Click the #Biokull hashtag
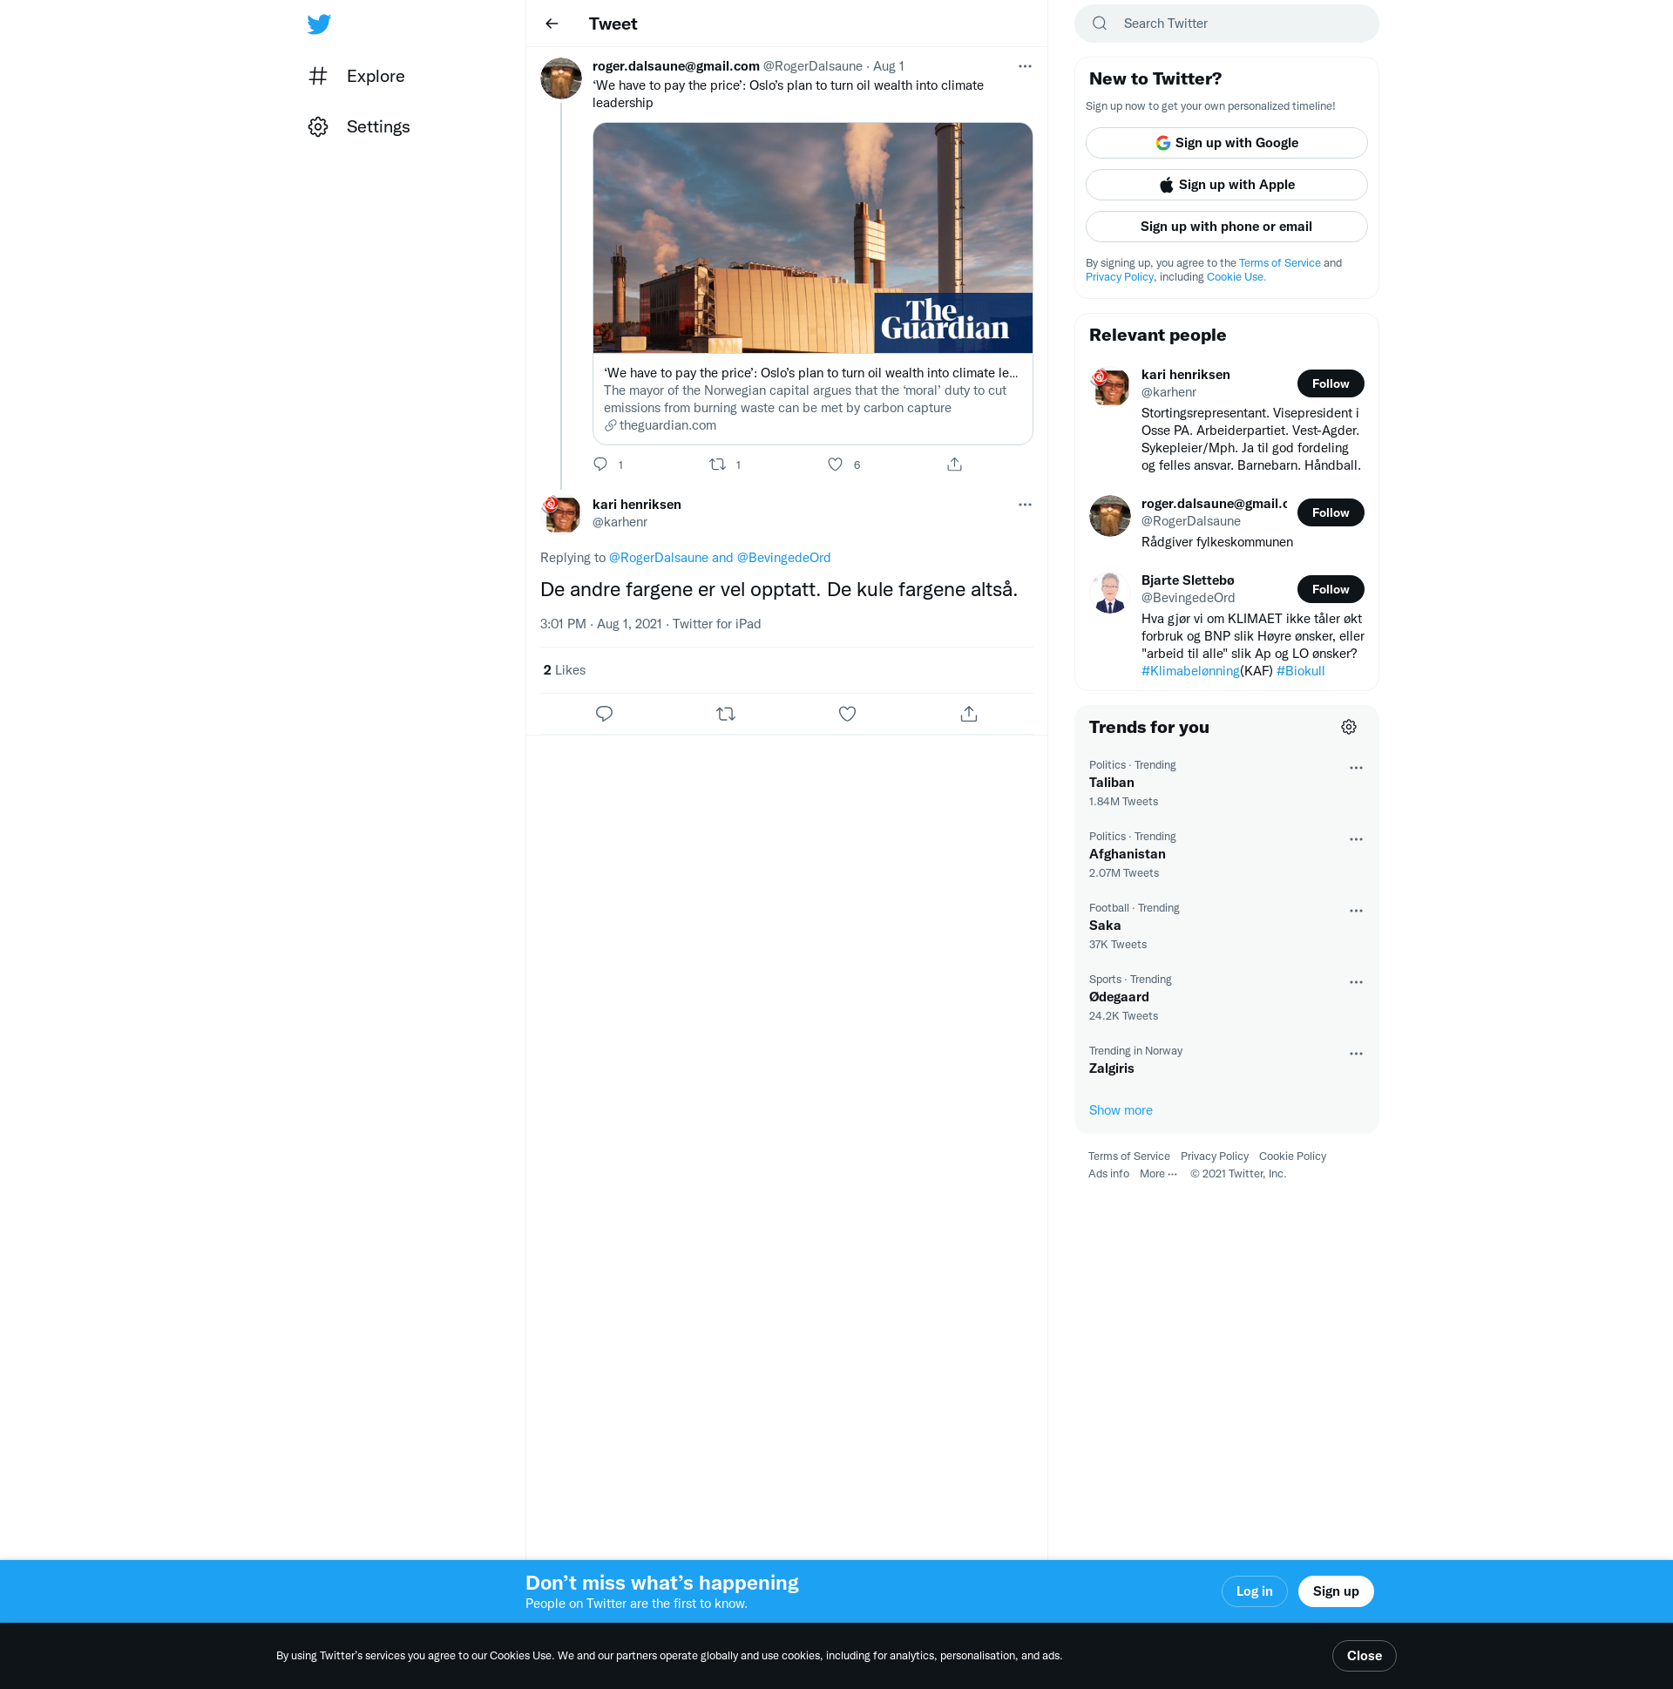The width and height of the screenshot is (1673, 1689). pyautogui.click(x=1300, y=671)
